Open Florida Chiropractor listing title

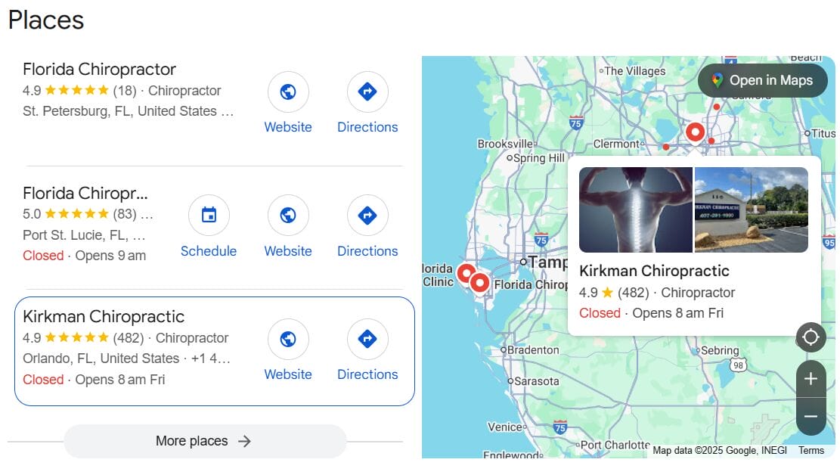99,69
